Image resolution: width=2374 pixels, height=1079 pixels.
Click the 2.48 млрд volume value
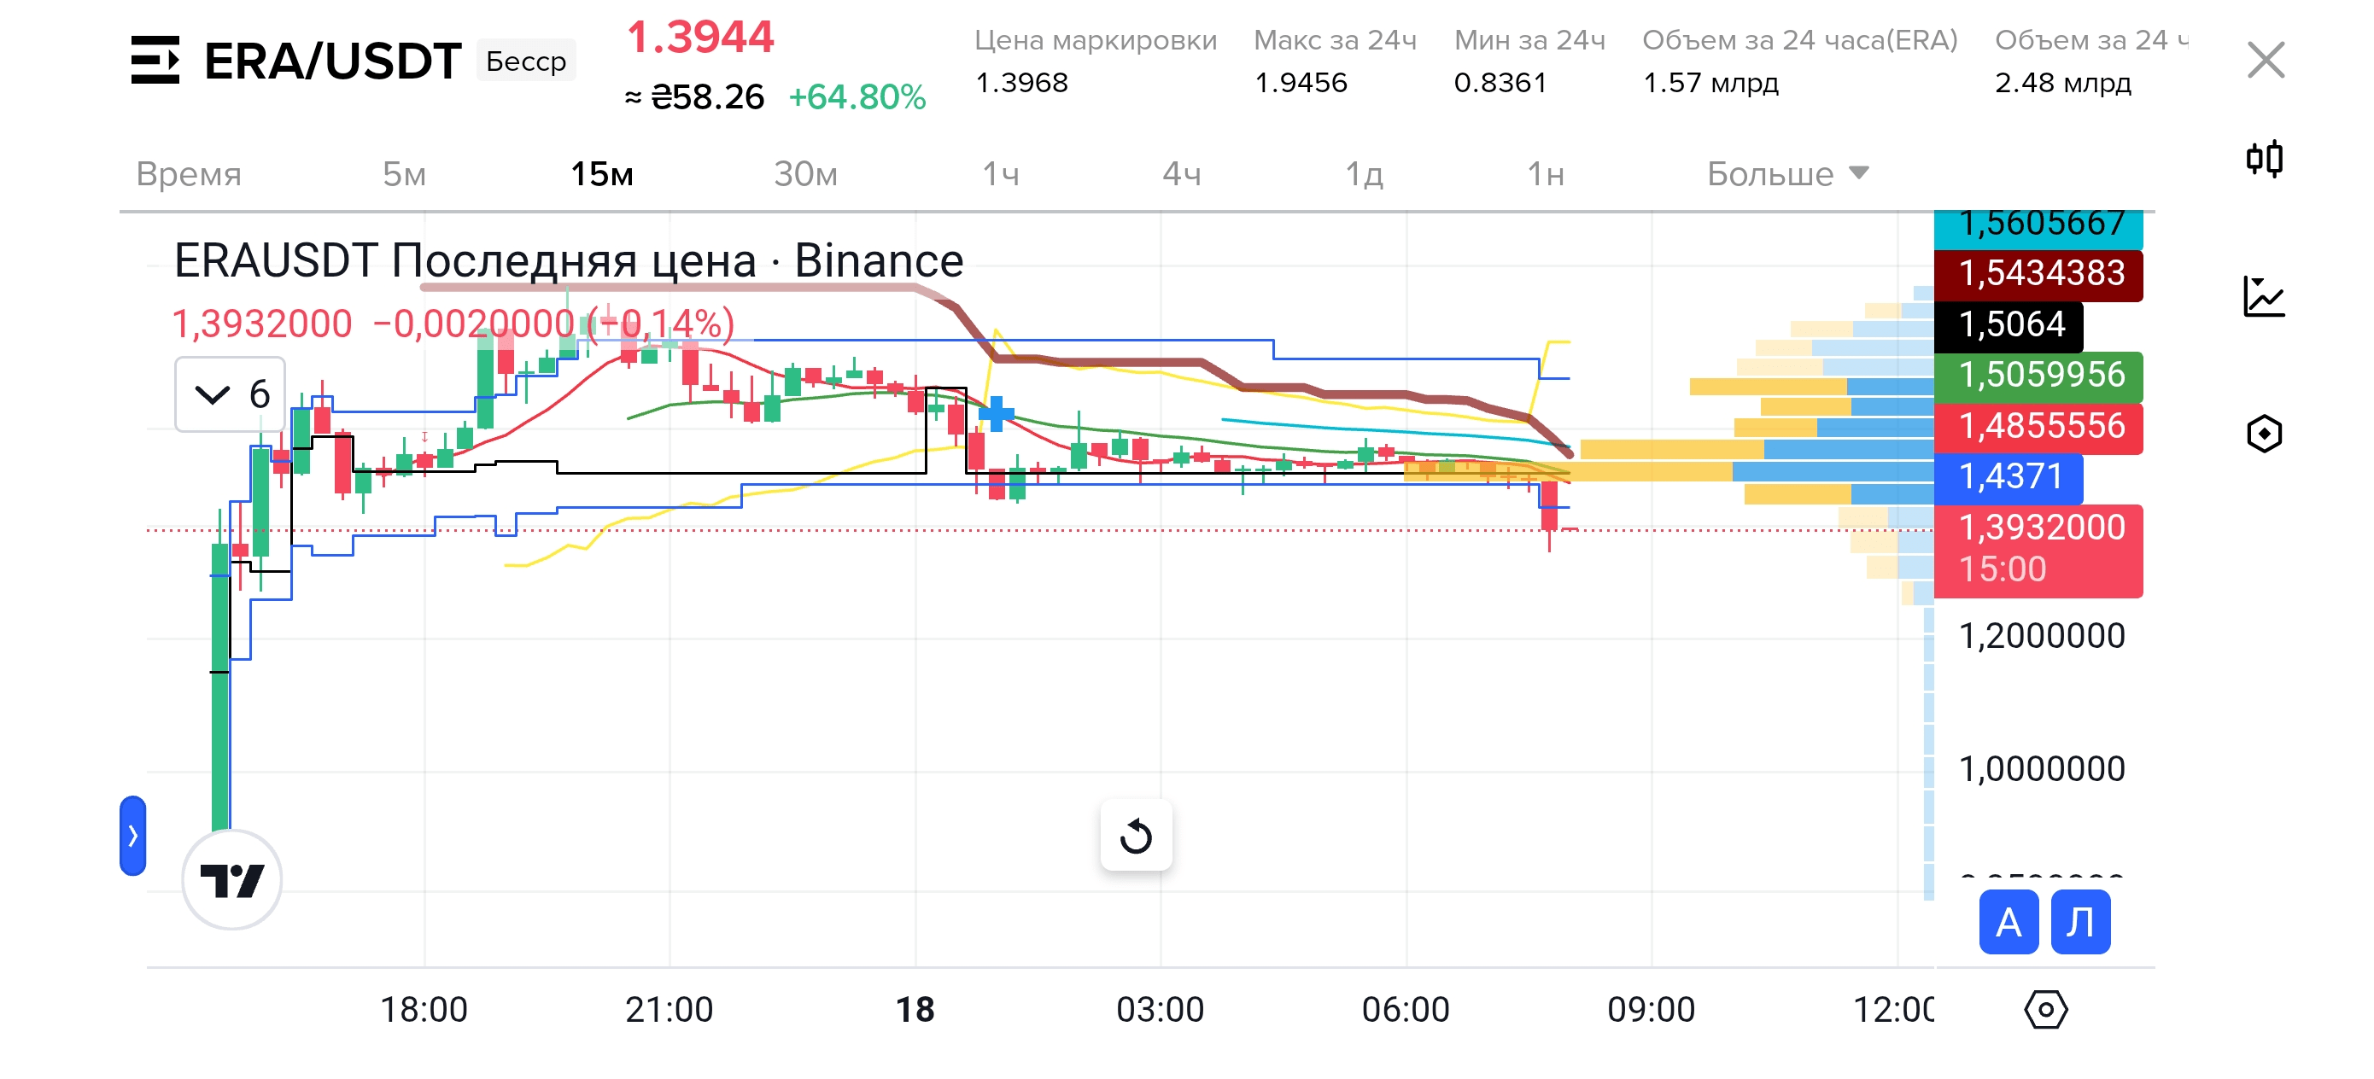2062,83
